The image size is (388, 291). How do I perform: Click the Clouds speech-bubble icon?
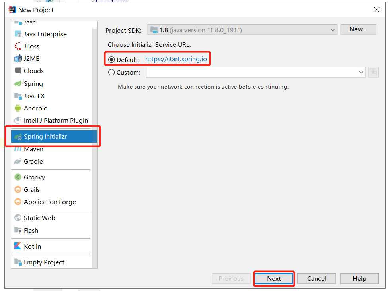click(x=18, y=71)
